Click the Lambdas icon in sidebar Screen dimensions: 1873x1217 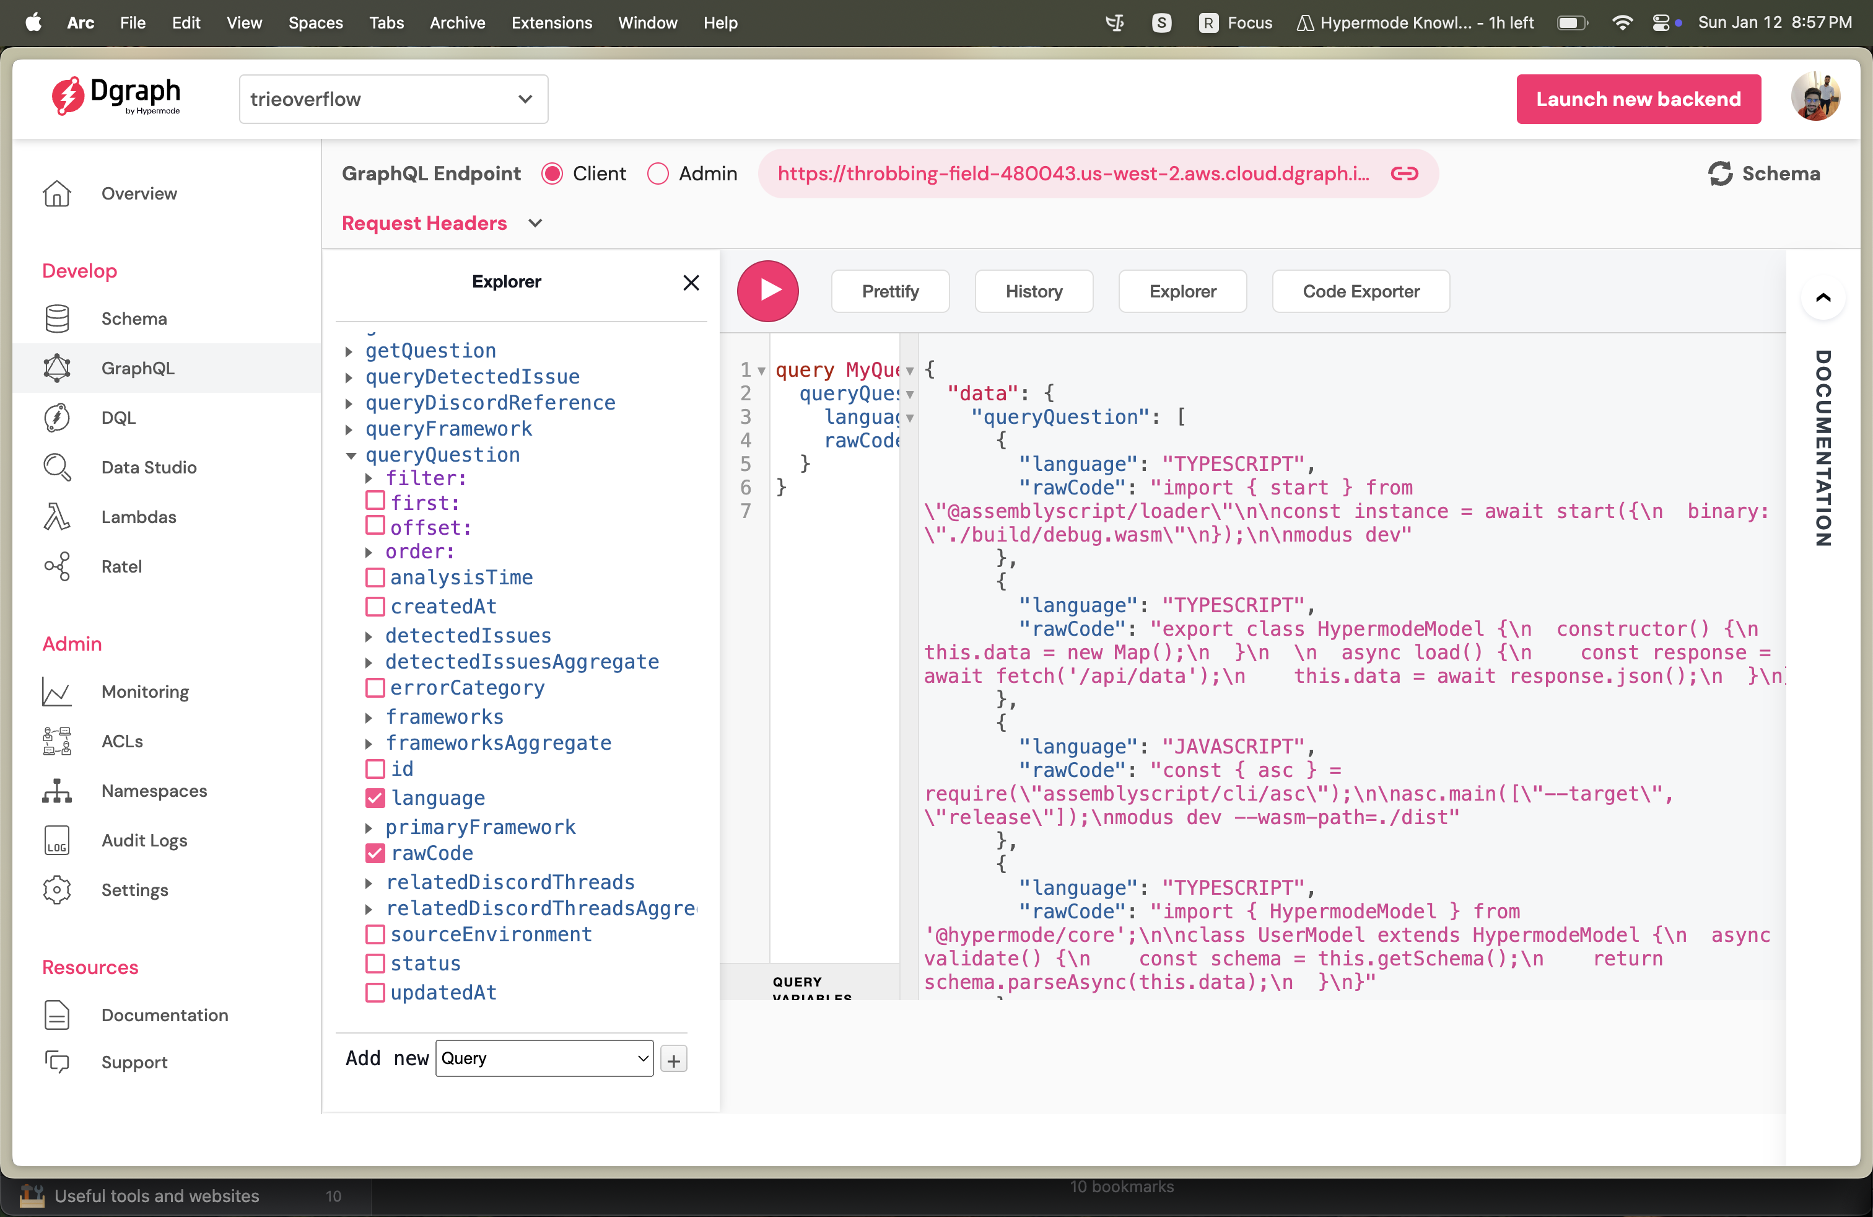(56, 517)
